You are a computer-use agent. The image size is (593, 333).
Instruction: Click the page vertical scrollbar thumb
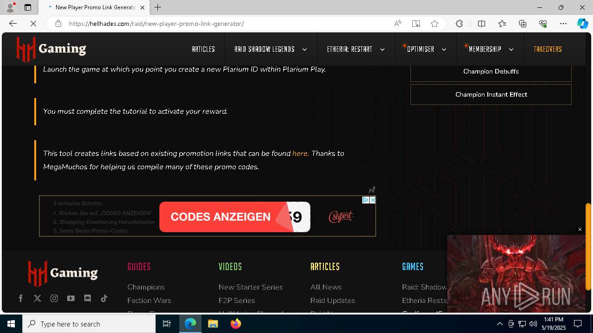(588, 247)
